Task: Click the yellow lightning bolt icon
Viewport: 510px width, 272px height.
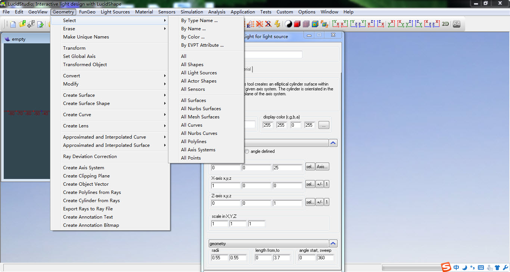Action: [277, 24]
